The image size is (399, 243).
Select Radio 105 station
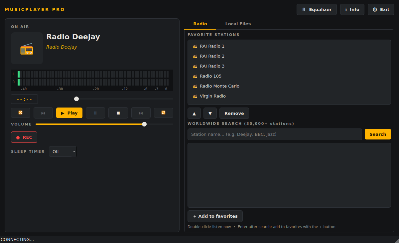pyautogui.click(x=289, y=76)
